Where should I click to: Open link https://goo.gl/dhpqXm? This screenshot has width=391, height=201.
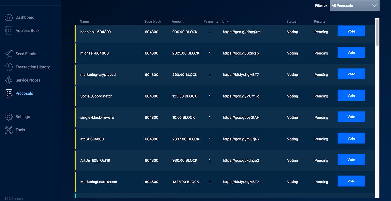241,32
